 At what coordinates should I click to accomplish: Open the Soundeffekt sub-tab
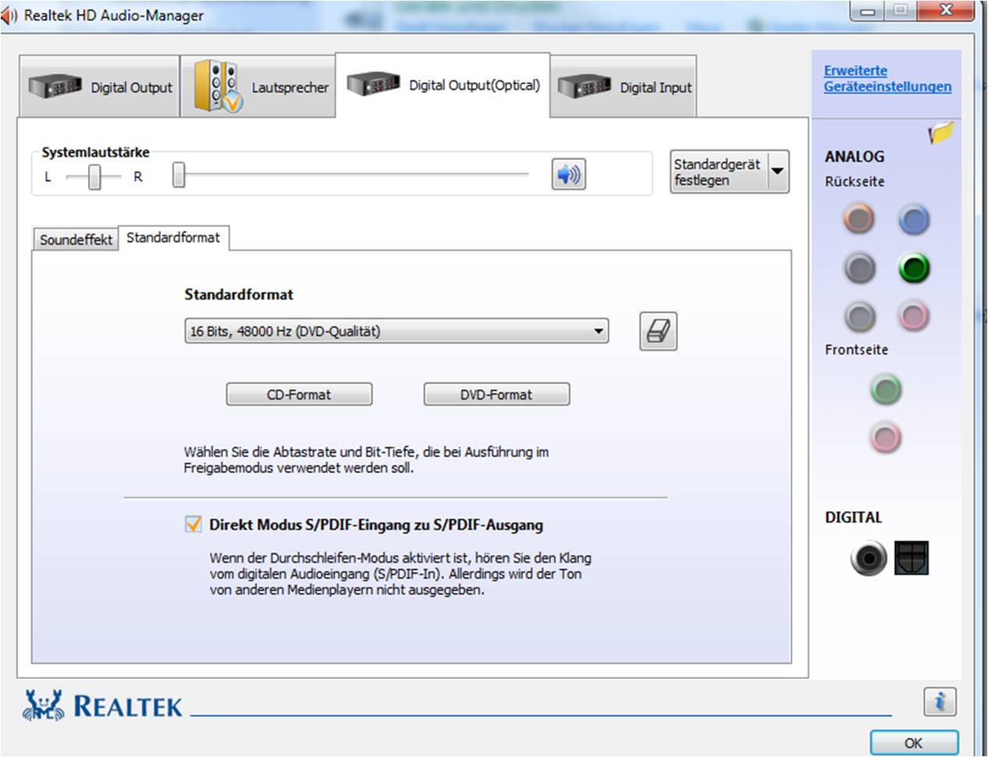tap(76, 240)
